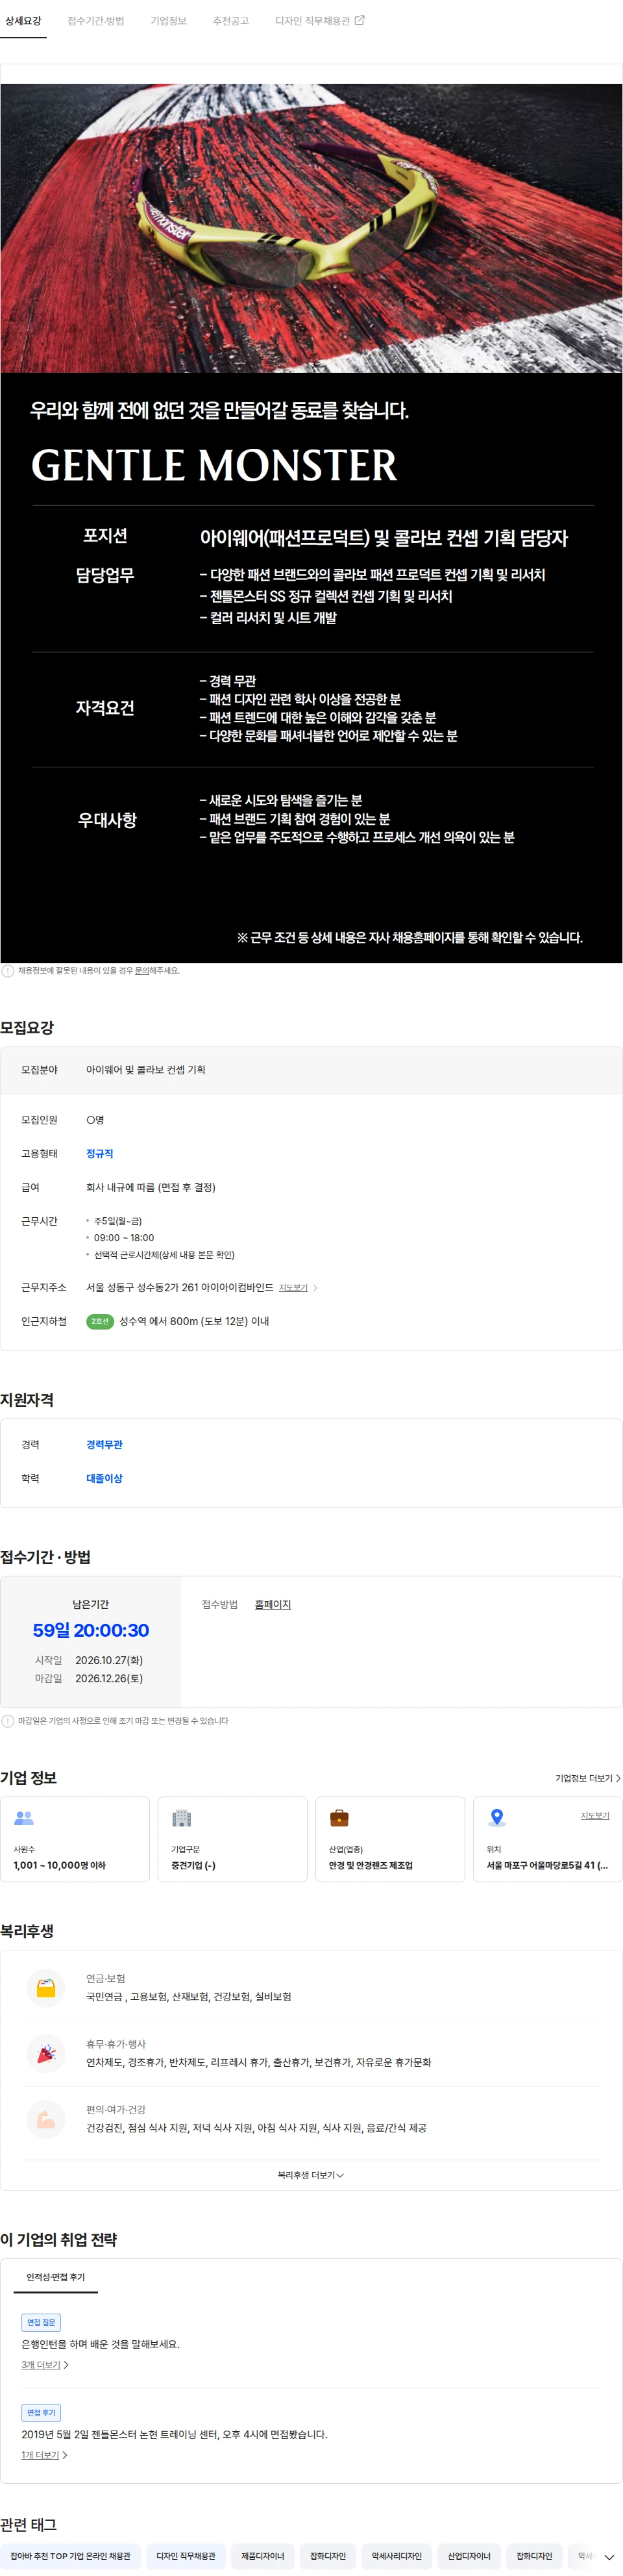Open 기업정보 더보기 link
This screenshot has height=2576, width=623.
(x=588, y=1778)
